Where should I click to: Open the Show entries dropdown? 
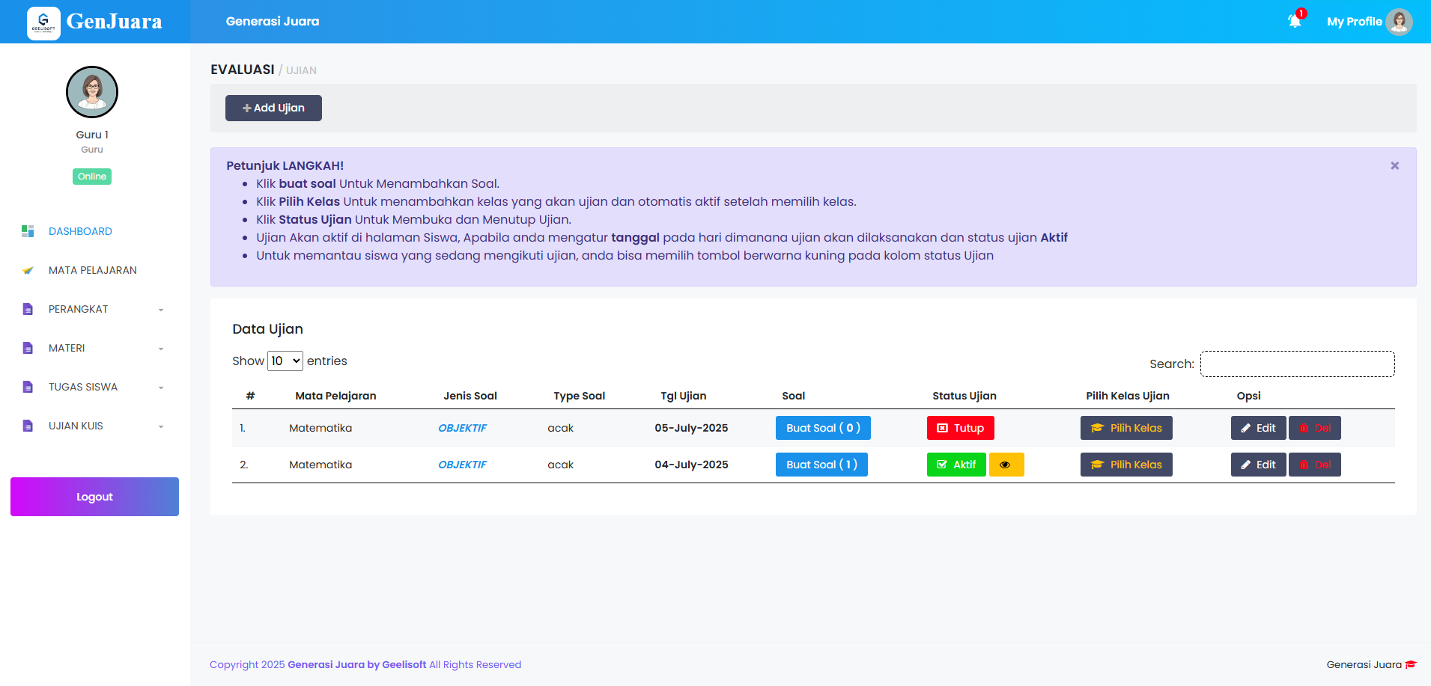[x=285, y=361]
